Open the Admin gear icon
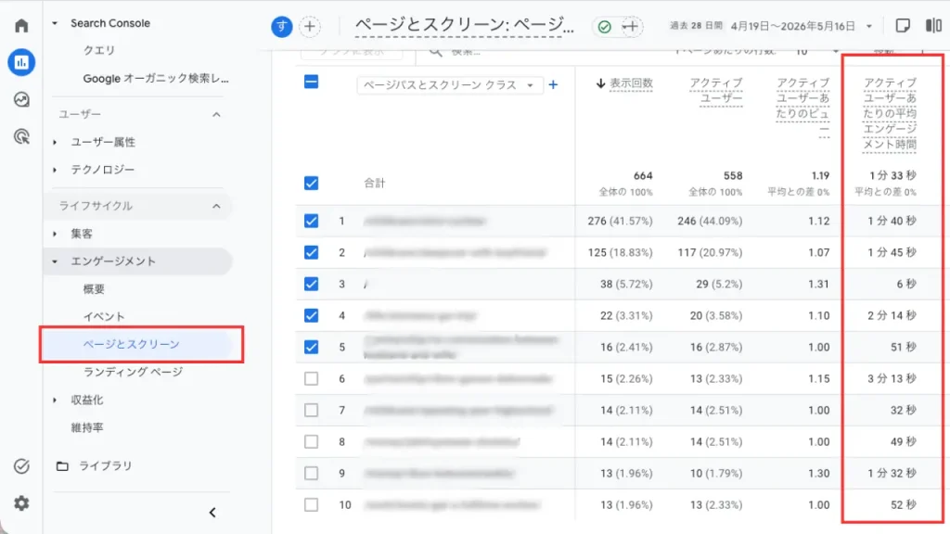This screenshot has width=950, height=534. point(22,503)
